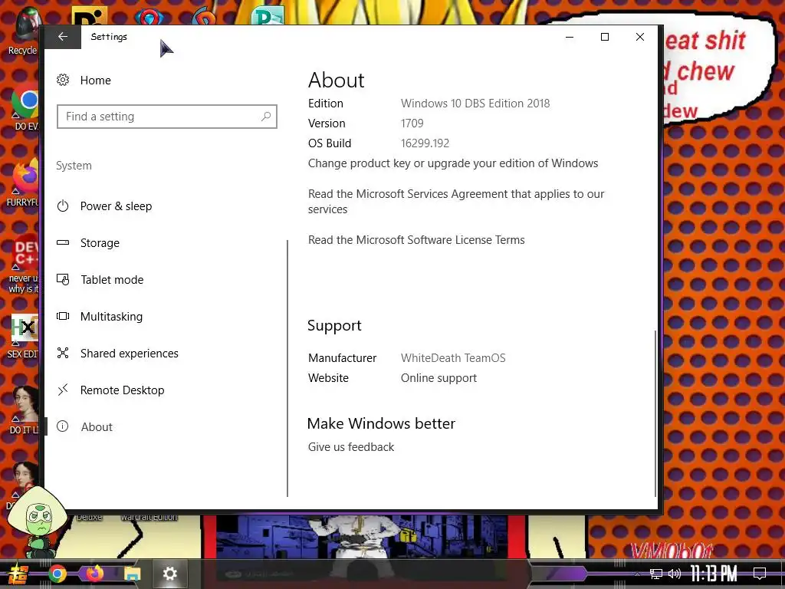The width and height of the screenshot is (785, 589).
Task: Open Storage settings
Action: point(100,243)
